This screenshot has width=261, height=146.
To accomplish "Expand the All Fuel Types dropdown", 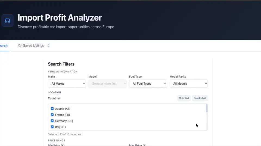I will coord(148,84).
